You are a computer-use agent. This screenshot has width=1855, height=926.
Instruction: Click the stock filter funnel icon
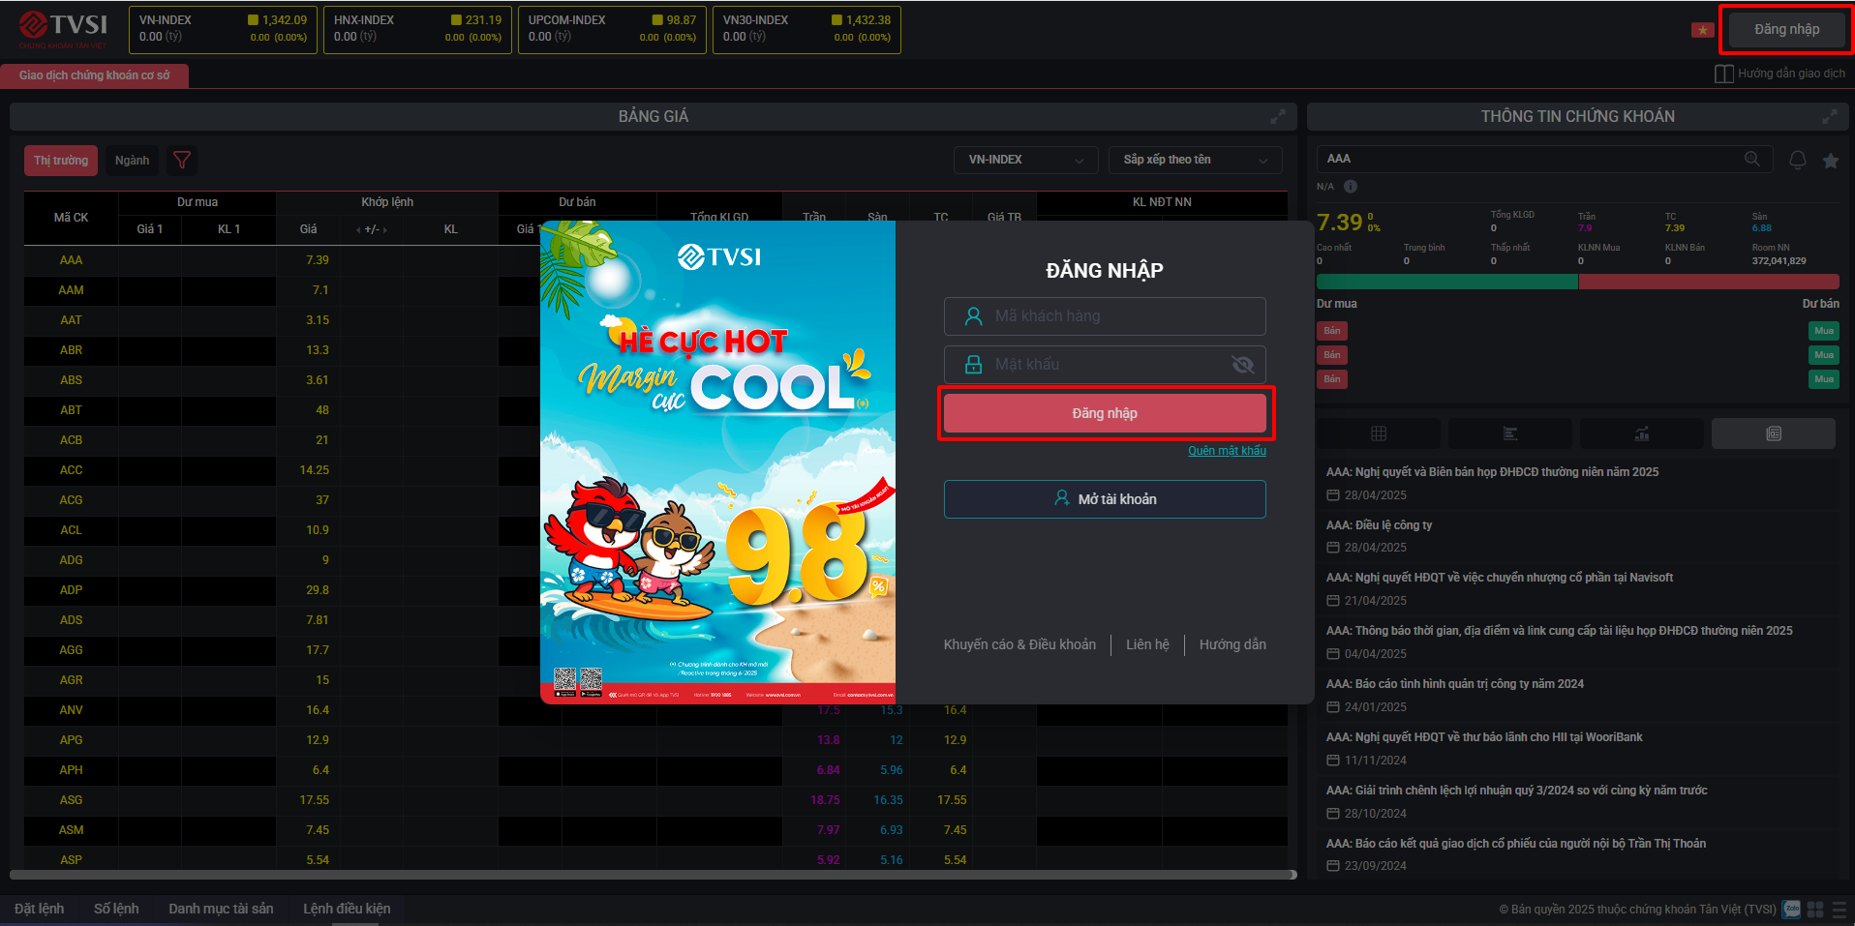(181, 160)
